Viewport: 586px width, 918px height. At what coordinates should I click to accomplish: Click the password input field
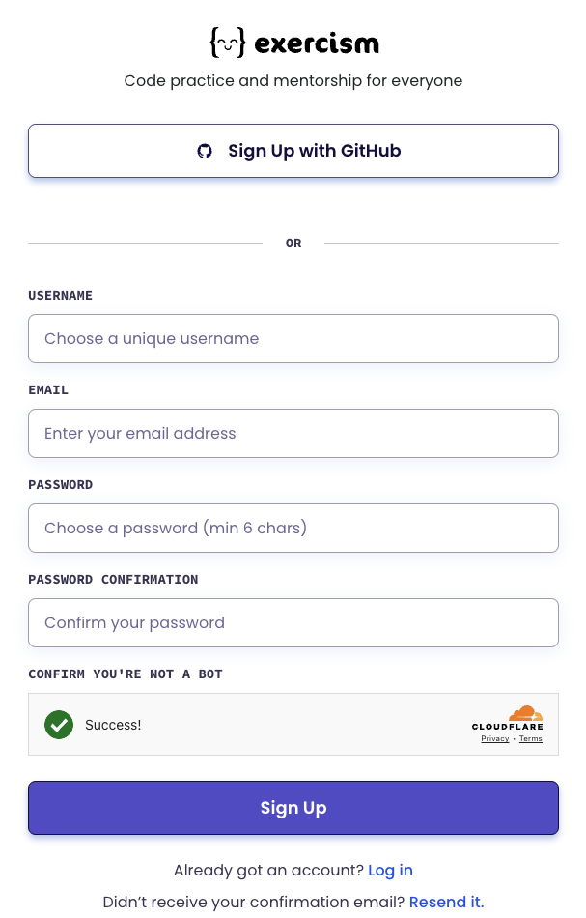pyautogui.click(x=293, y=528)
